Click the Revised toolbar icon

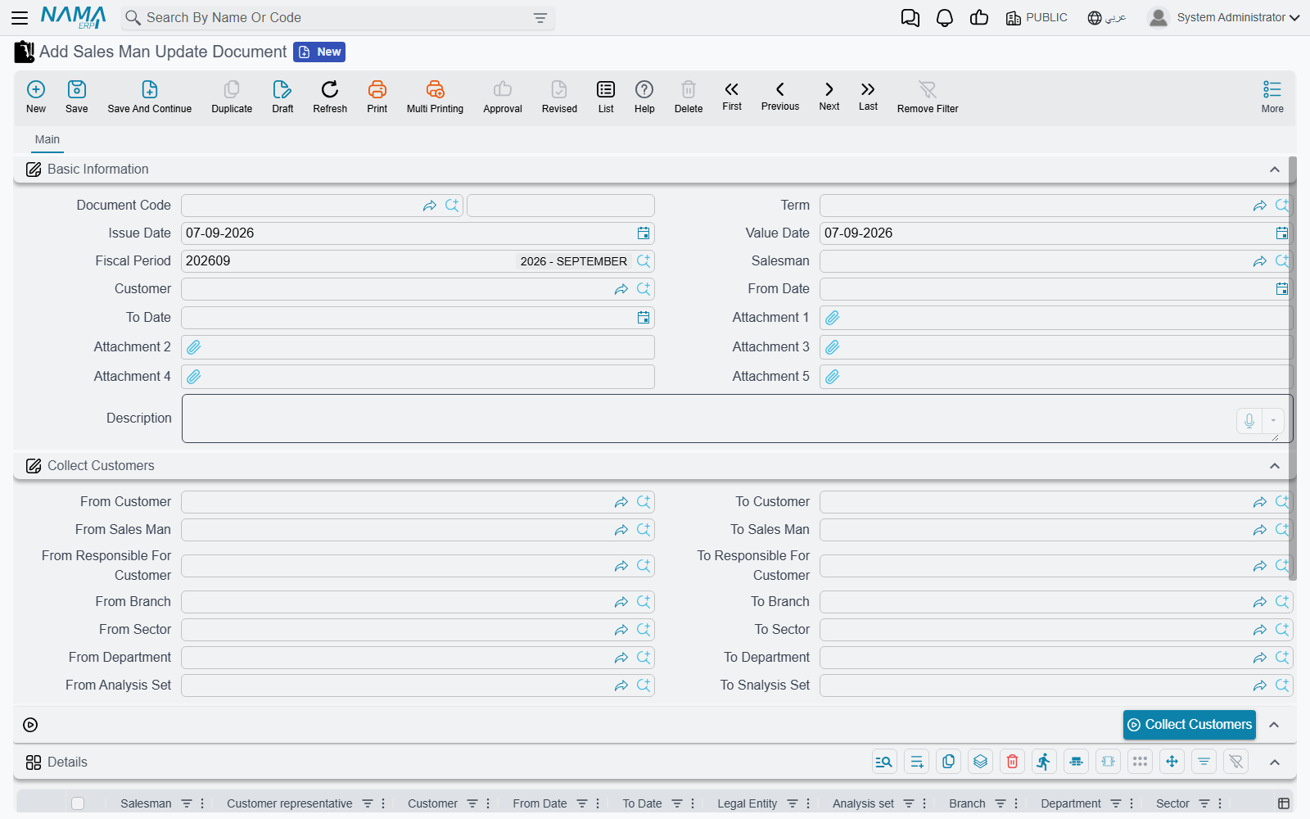pos(559,97)
